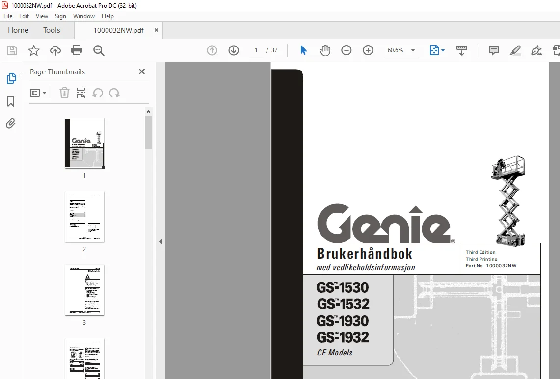Add file to starred with star icon

tap(33, 50)
